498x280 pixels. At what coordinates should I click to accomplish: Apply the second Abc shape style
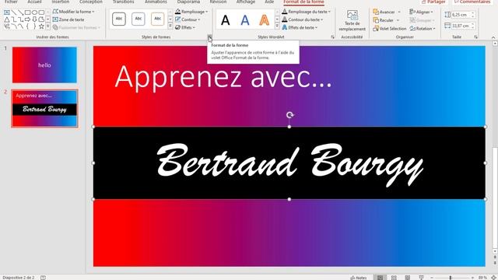139,19
